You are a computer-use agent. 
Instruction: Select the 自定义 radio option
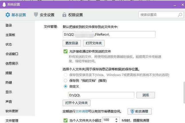(65, 86)
